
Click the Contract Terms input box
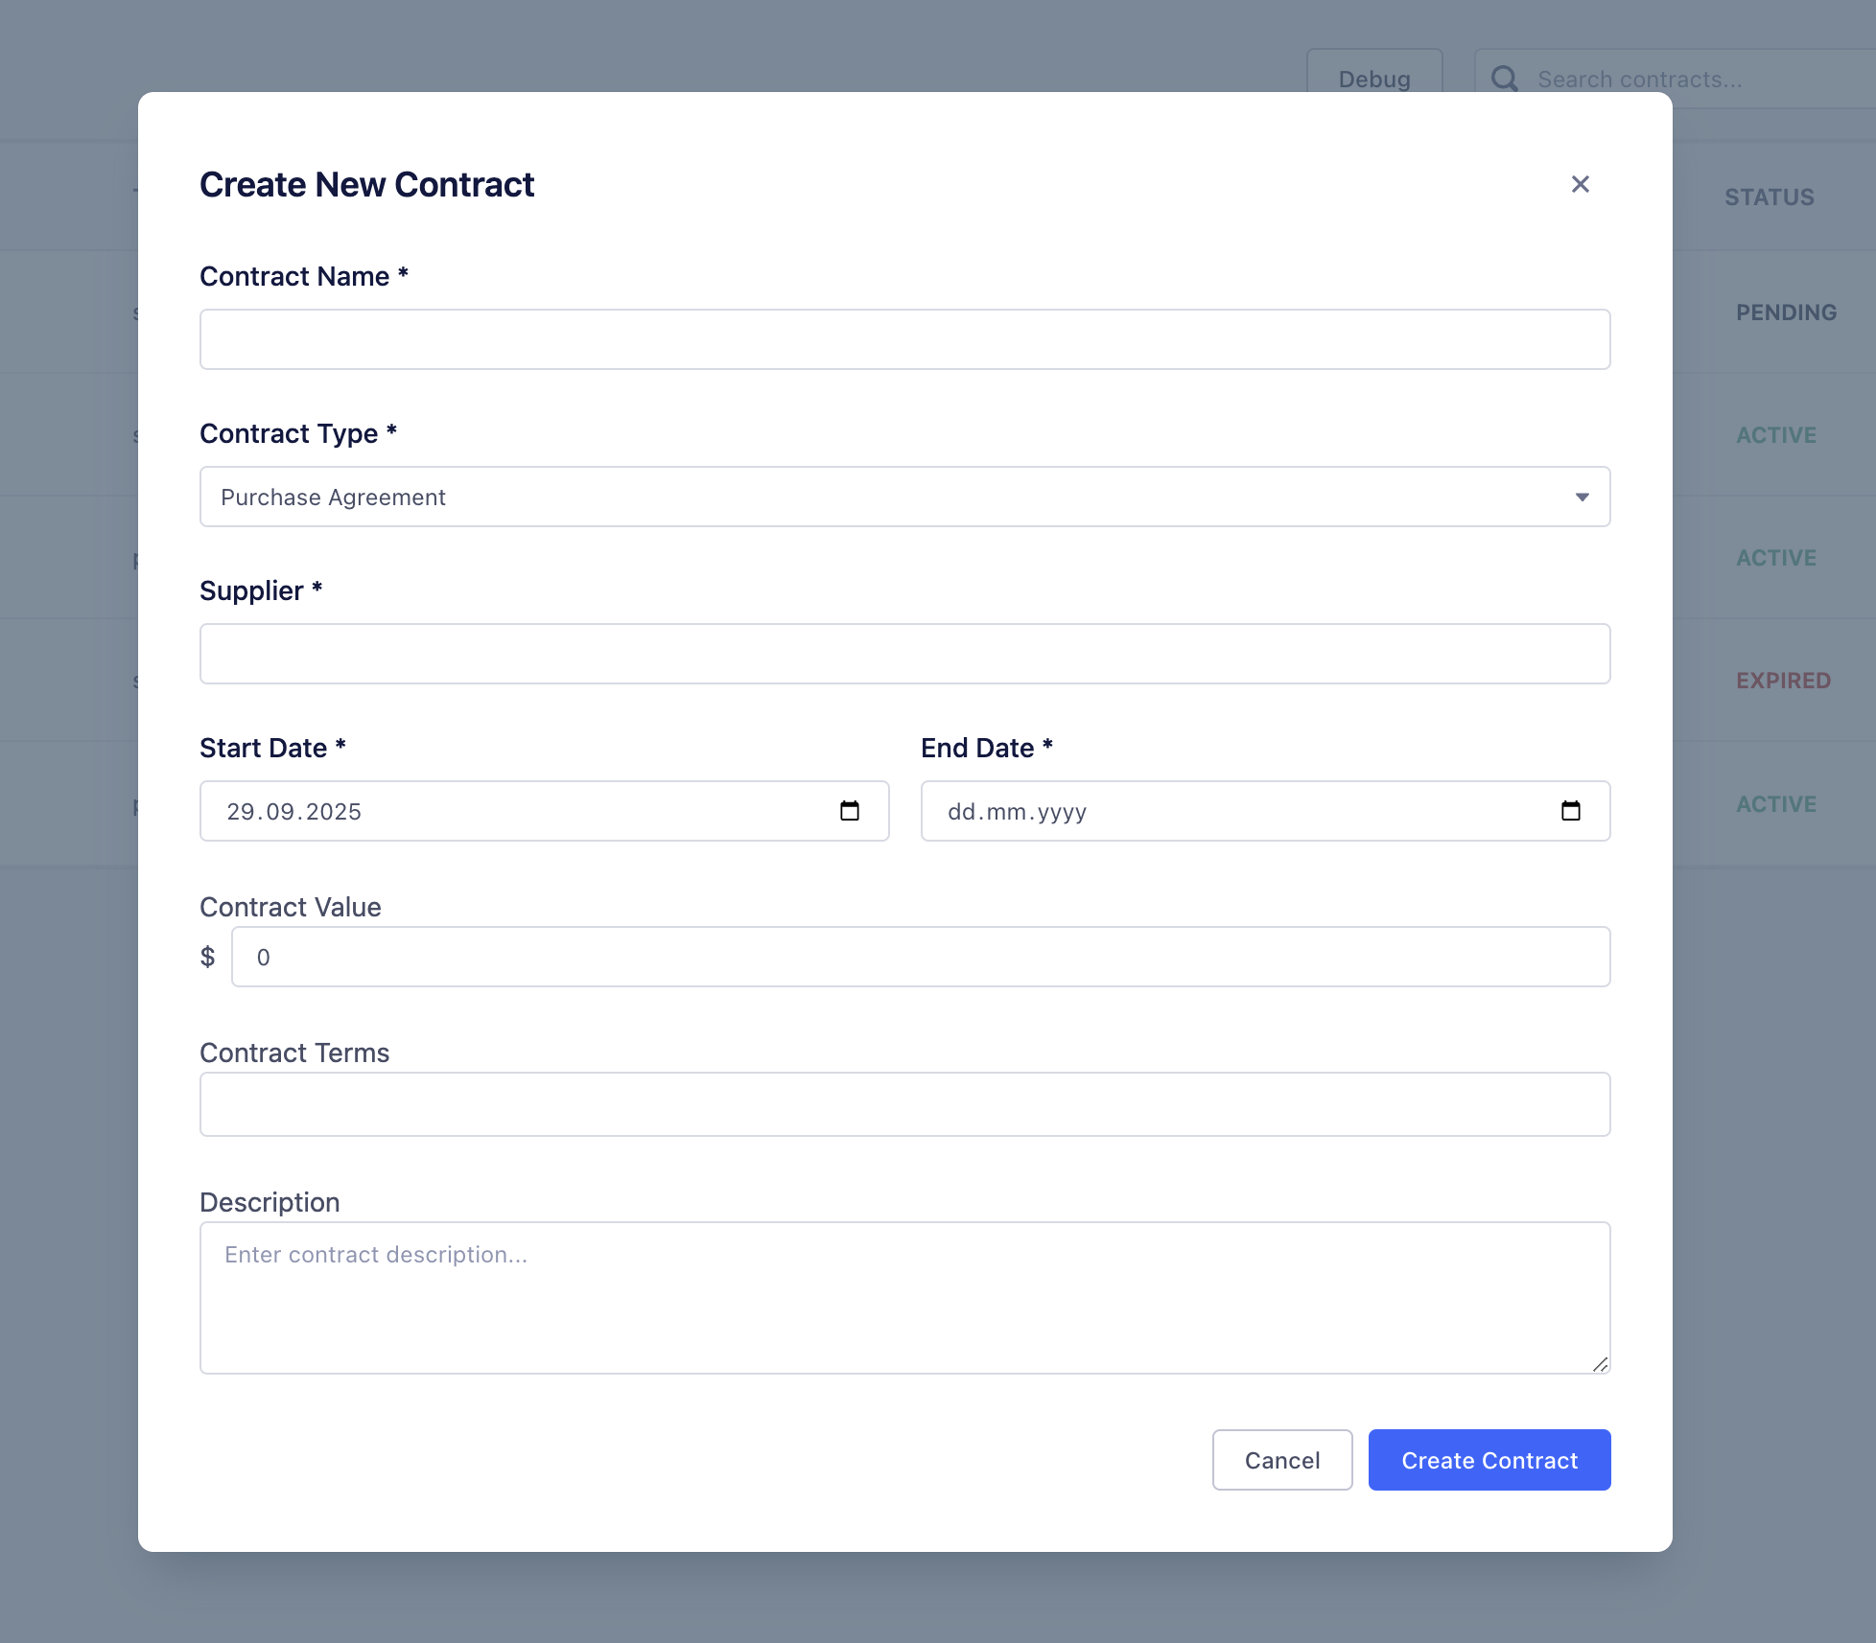(x=904, y=1104)
